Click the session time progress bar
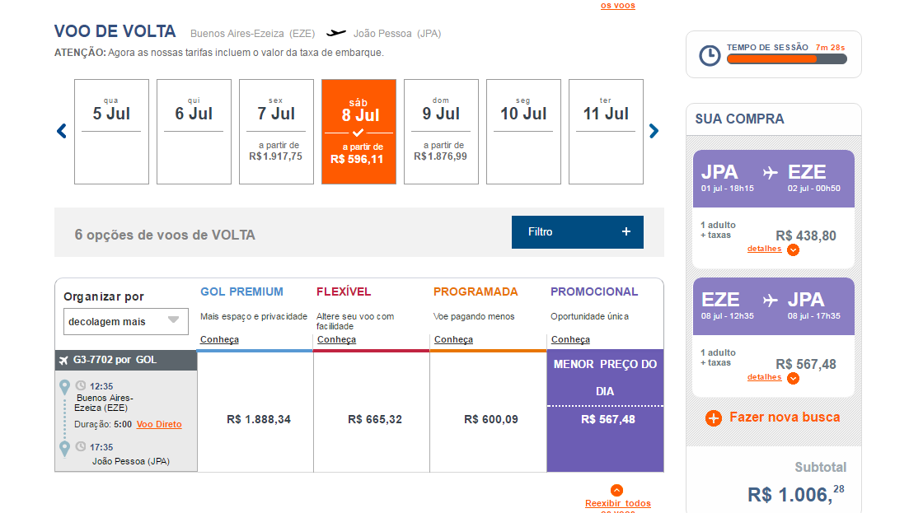 tap(787, 59)
